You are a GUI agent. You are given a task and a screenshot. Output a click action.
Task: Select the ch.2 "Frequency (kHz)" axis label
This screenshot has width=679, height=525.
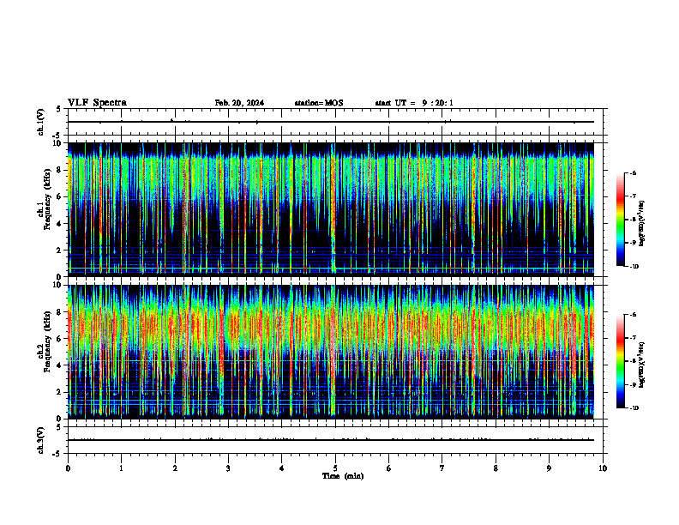(46, 341)
